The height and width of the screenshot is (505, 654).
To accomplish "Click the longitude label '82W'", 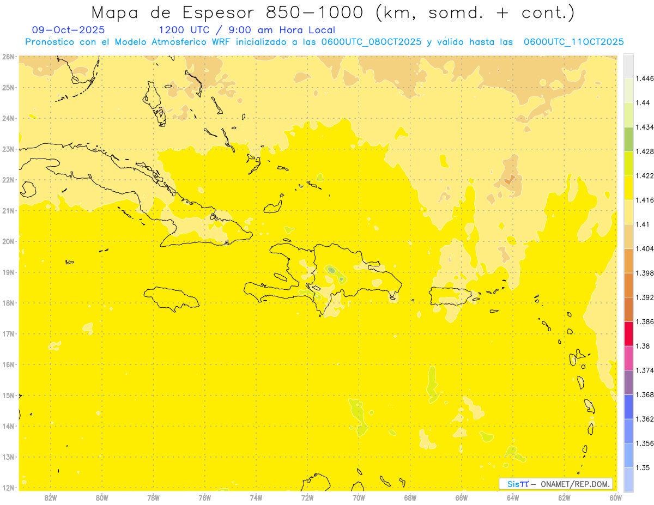I will [51, 497].
